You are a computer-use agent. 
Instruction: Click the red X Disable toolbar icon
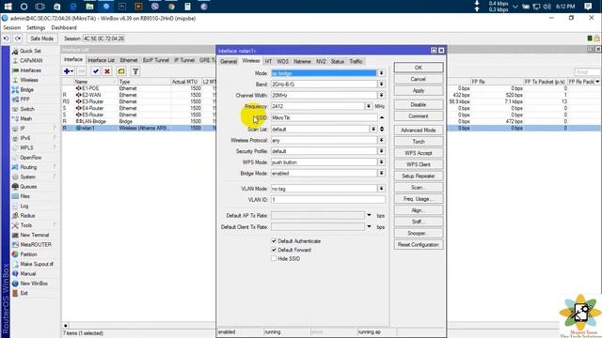tap(107, 71)
